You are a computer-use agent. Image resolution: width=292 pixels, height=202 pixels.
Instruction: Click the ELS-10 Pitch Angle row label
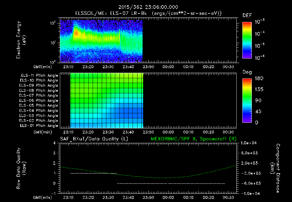[39, 80]
